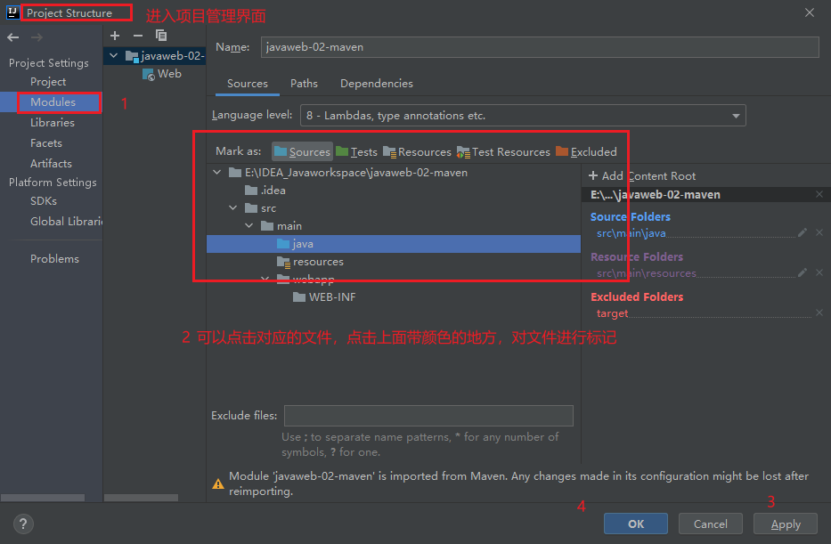Open the Language level dropdown
Image resolution: width=831 pixels, height=544 pixels.
point(735,115)
